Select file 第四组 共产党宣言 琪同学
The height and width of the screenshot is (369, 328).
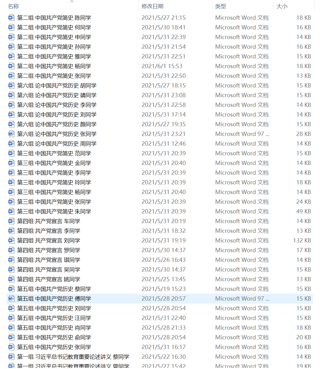[x=49, y=260]
